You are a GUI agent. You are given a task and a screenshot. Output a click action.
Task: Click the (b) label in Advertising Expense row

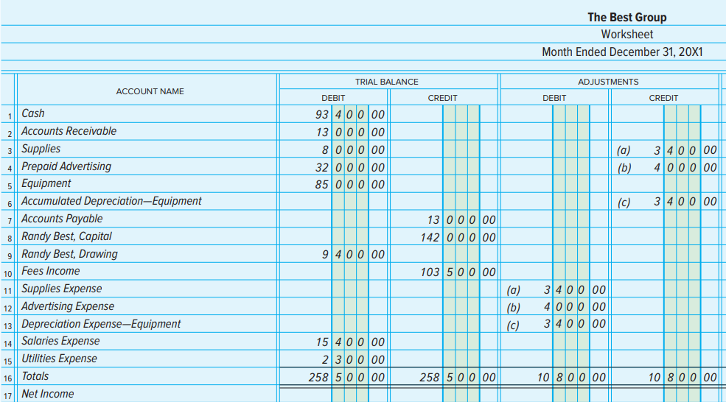(513, 308)
